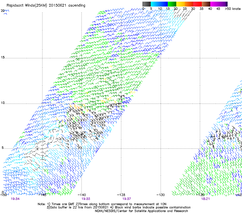The height and width of the screenshot is (213, 242).
Task: Click the longitude label '-140'
Action: click(x=82, y=195)
